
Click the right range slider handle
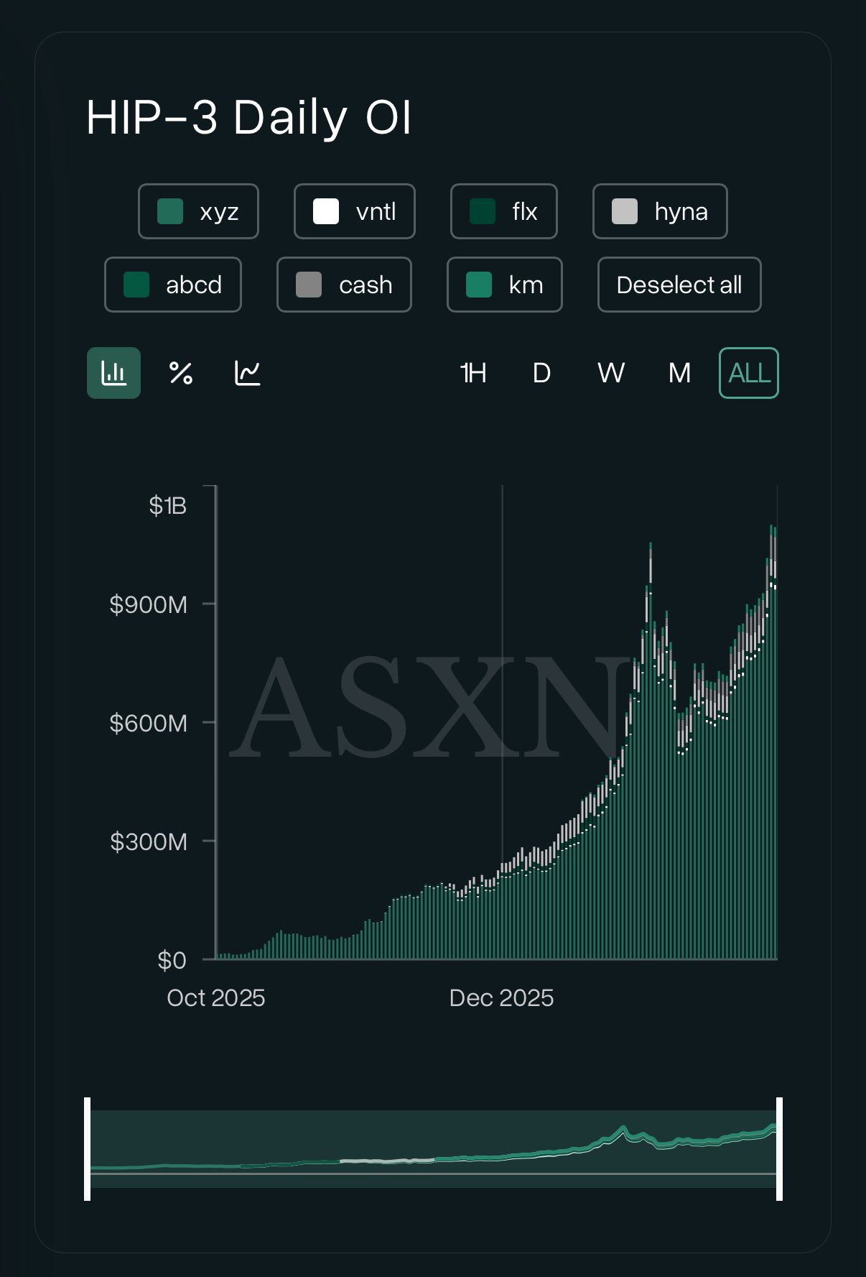[779, 1148]
